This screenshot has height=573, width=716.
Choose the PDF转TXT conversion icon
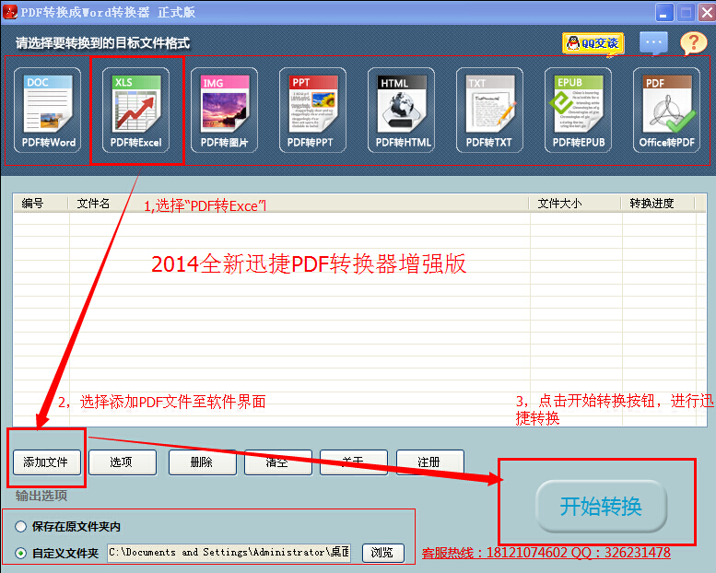click(489, 110)
